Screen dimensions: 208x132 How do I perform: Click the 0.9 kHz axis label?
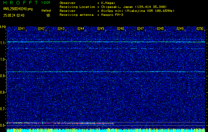click(x=2, y=76)
